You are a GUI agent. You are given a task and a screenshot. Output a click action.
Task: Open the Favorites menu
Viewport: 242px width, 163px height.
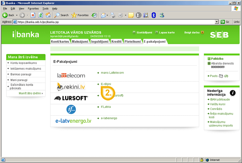33,9
